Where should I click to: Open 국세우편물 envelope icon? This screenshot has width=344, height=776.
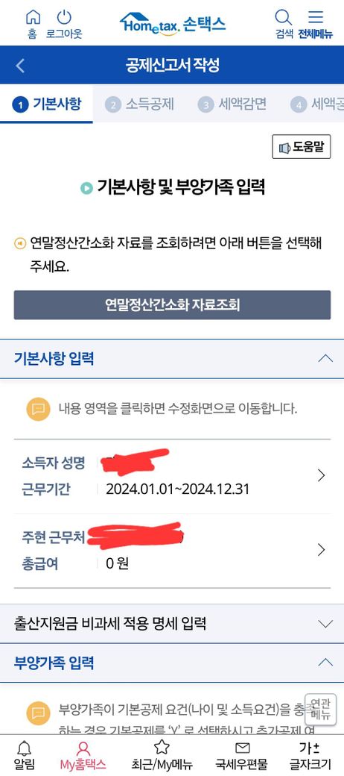coord(242,748)
